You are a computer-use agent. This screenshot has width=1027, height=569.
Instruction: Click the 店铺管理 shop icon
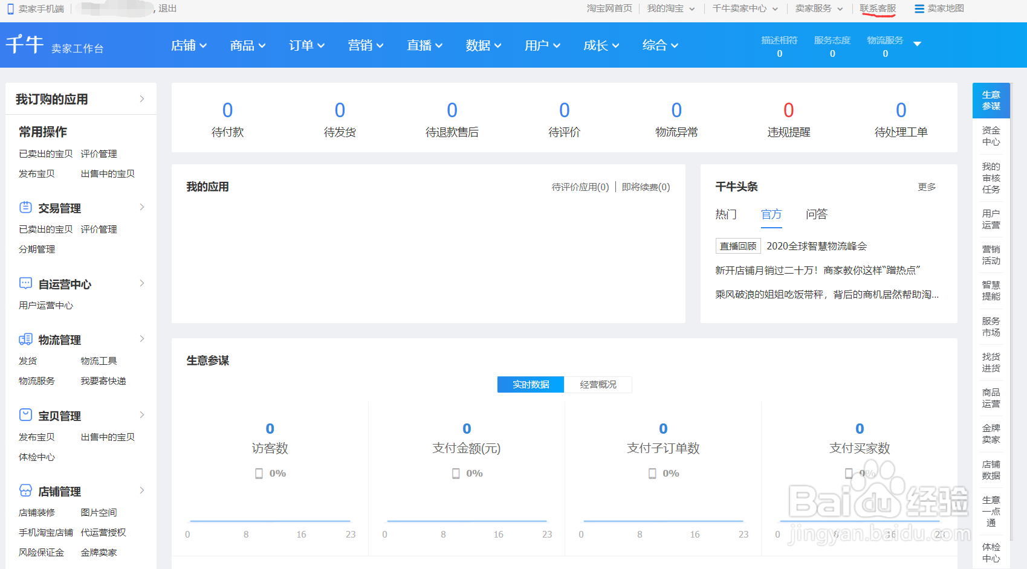click(x=25, y=490)
